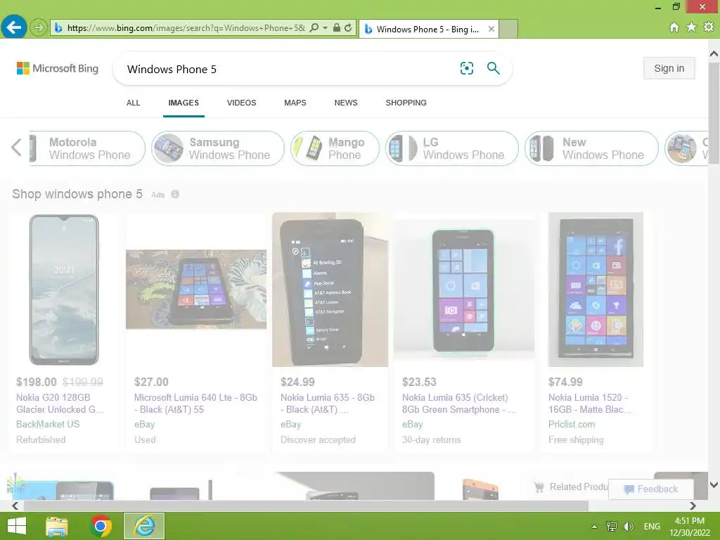Switch to the VIDEOS tab
The width and height of the screenshot is (720, 540).
tap(242, 103)
